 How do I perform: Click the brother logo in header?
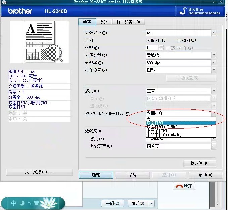(20, 11)
